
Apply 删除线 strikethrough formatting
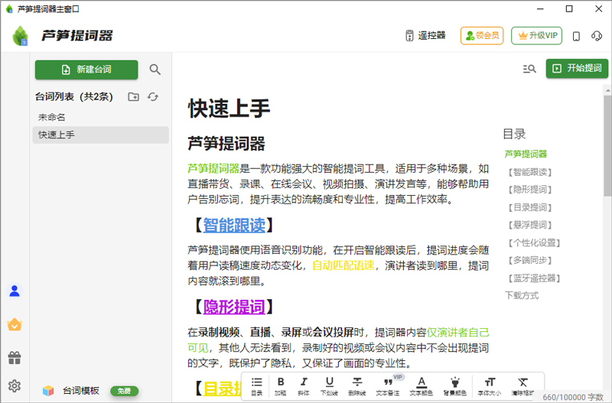point(356,386)
